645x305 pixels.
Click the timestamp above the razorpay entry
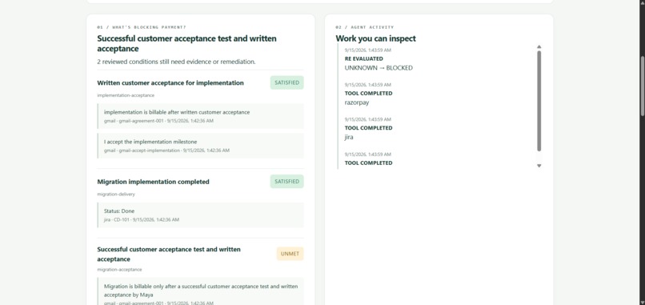pyautogui.click(x=368, y=85)
